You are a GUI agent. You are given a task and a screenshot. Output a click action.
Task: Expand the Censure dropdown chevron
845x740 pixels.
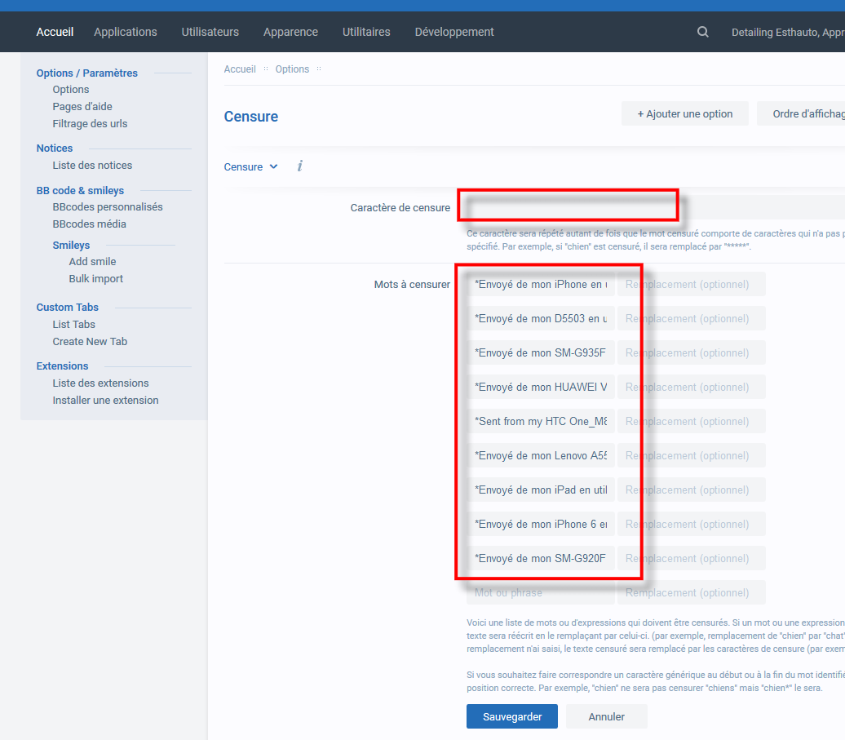(274, 166)
